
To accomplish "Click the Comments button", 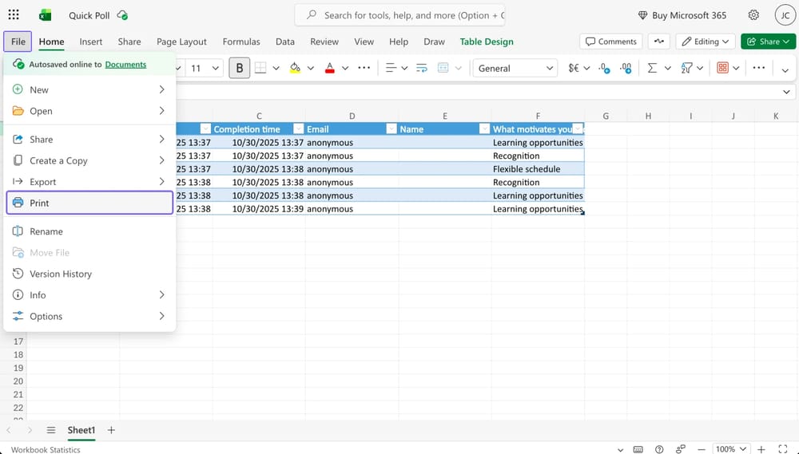I will [611, 41].
